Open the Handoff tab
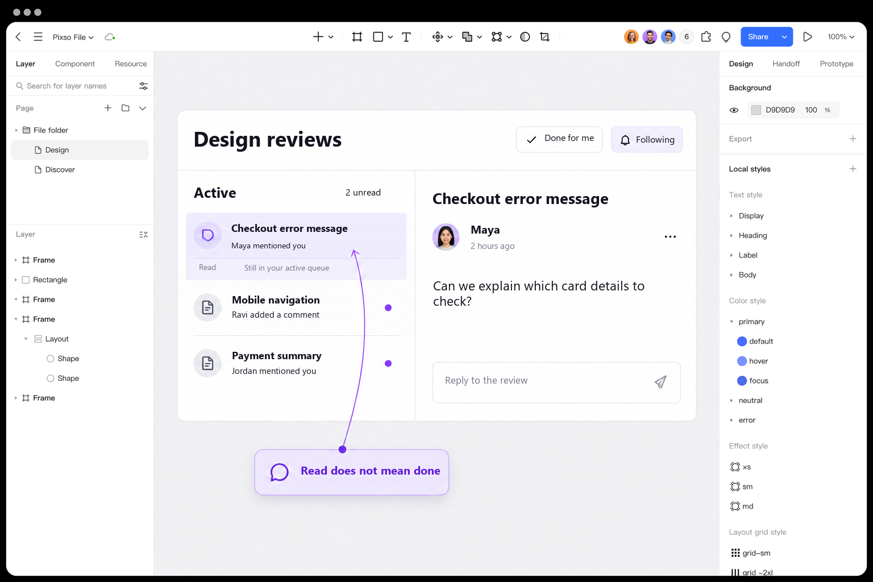873x582 pixels. (x=786, y=64)
